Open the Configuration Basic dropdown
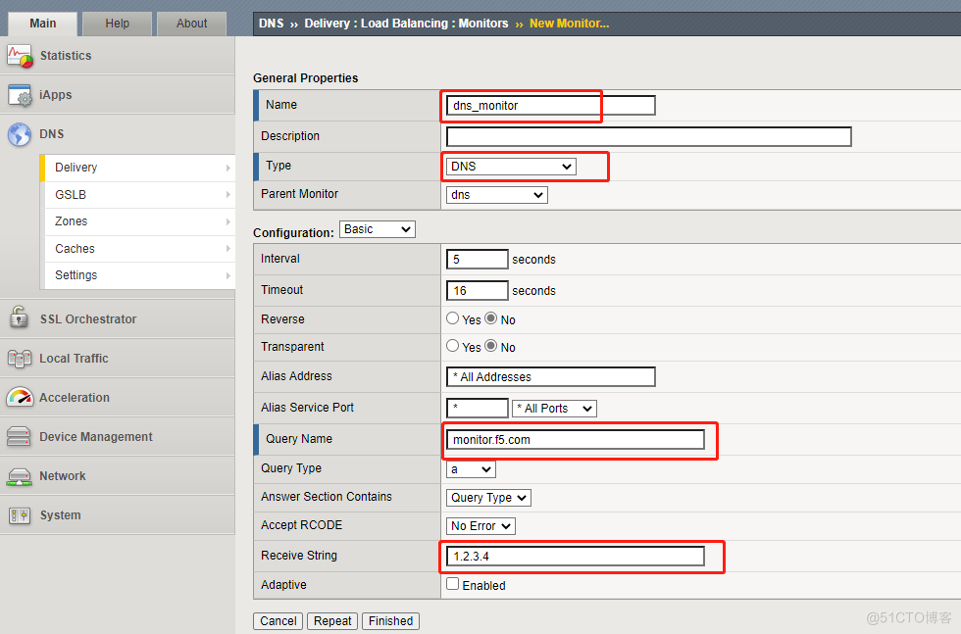This screenshot has width=961, height=634. 378,229
